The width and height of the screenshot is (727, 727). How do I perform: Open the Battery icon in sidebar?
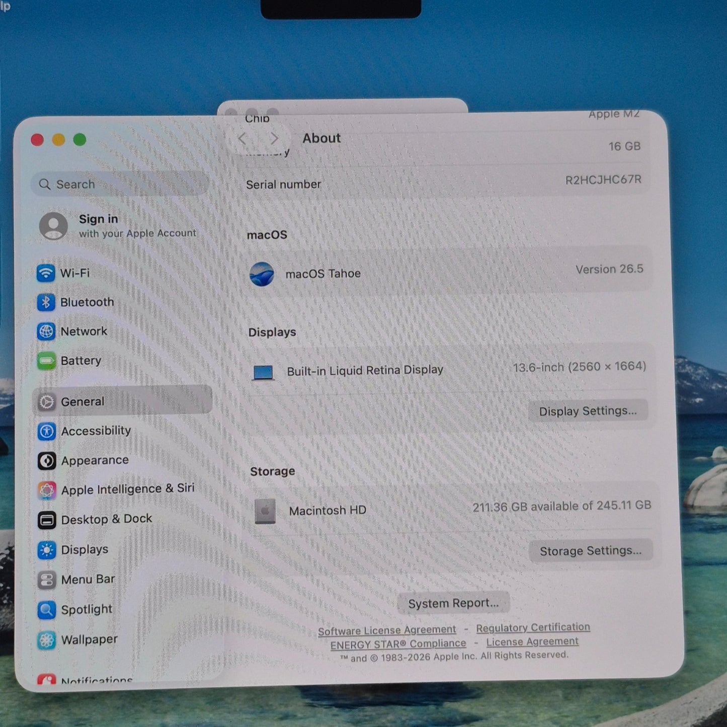pyautogui.click(x=46, y=361)
